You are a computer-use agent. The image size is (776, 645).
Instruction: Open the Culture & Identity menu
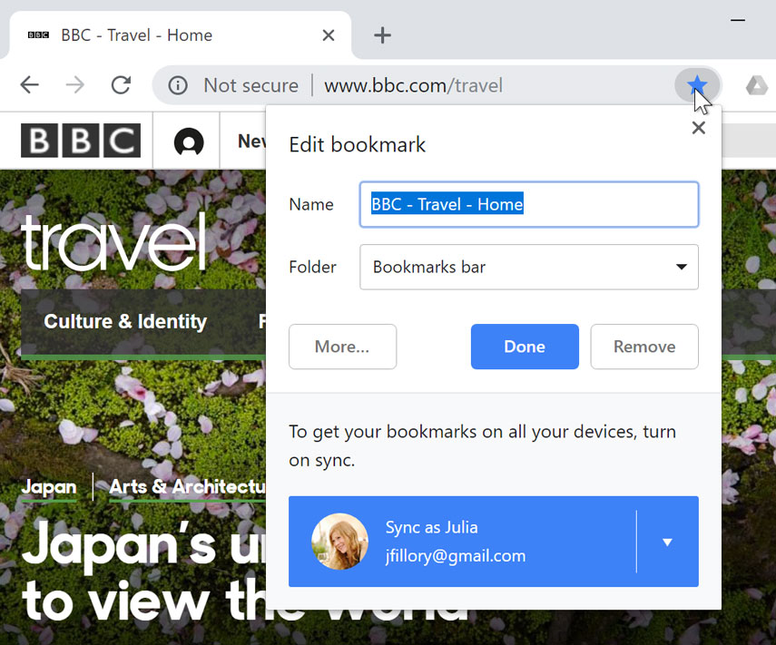coord(125,321)
